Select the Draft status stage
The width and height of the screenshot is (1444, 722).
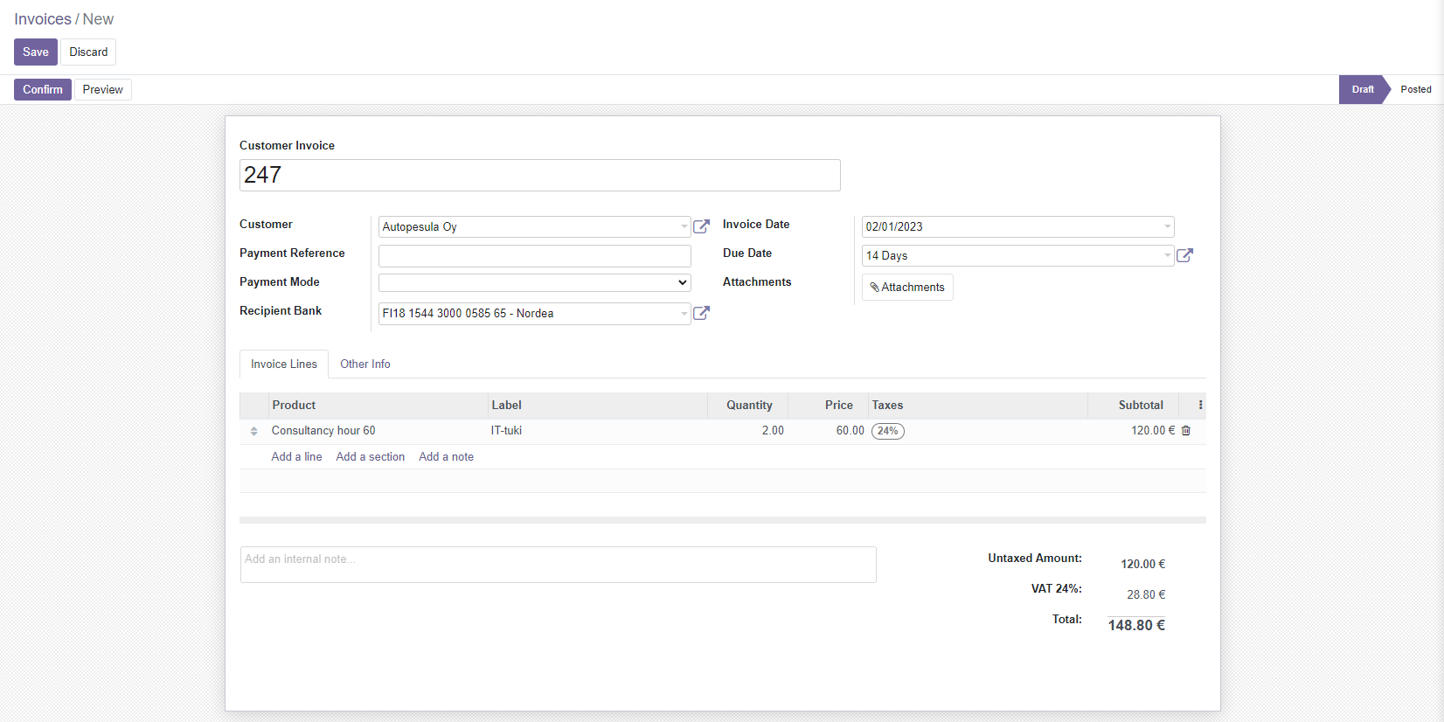1362,89
